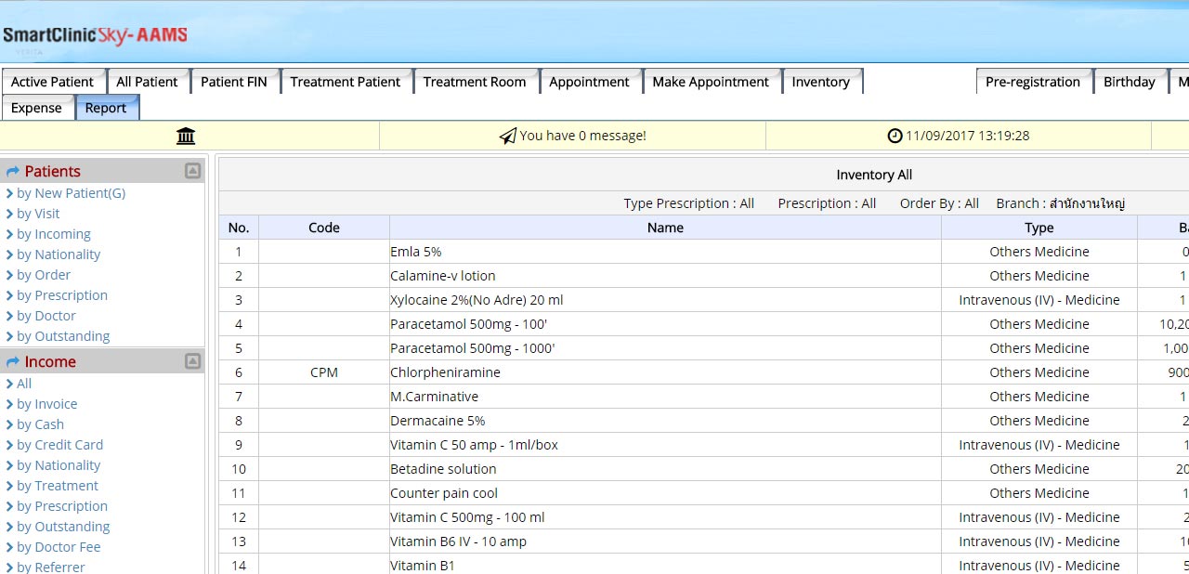View income report by Invoice
This screenshot has height=574, width=1189.
tap(46, 404)
